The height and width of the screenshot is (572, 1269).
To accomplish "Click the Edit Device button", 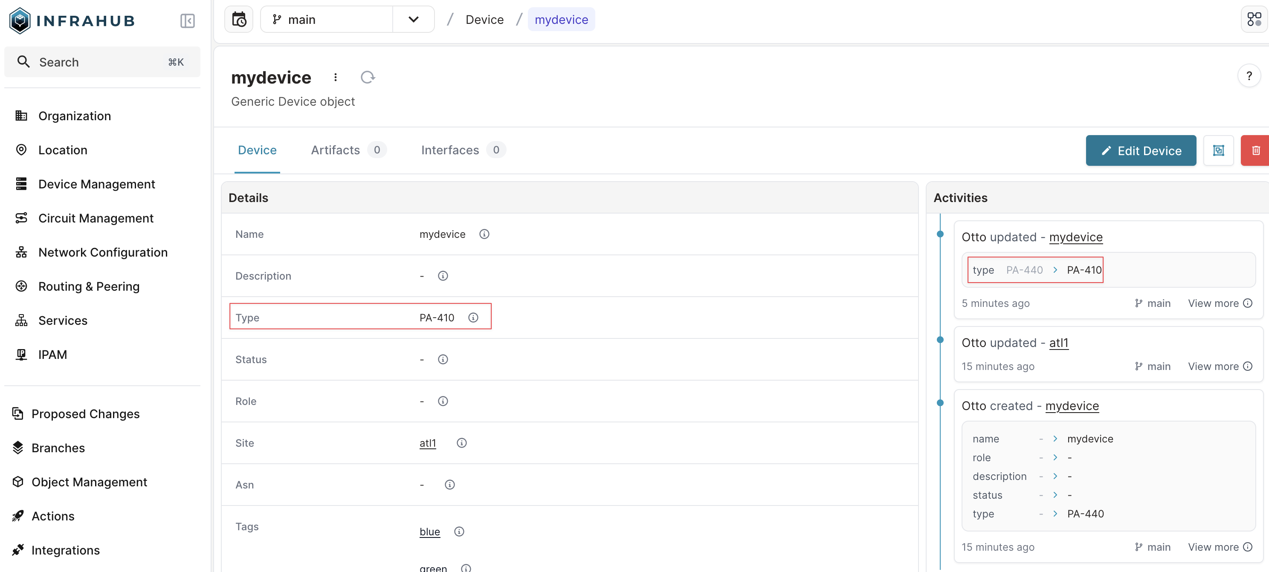I will (x=1141, y=150).
